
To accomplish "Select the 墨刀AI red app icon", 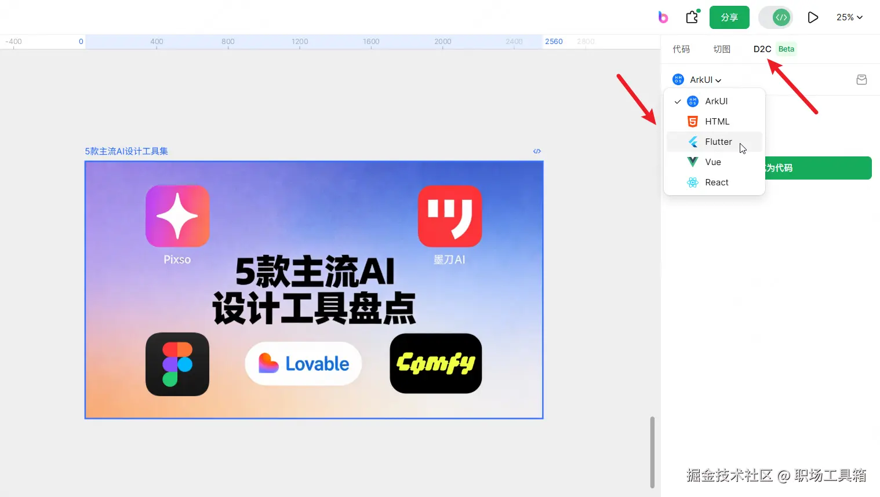I will click(x=450, y=216).
